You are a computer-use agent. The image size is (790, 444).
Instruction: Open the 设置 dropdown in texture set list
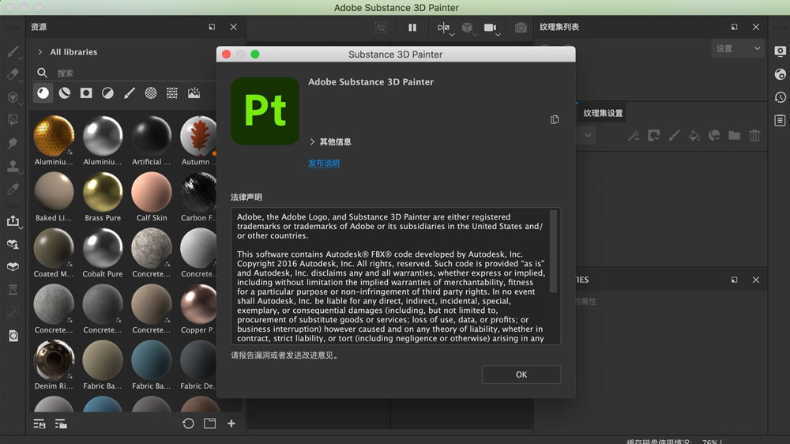[738, 48]
